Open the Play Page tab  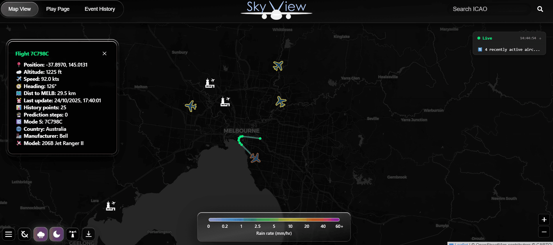tap(58, 9)
